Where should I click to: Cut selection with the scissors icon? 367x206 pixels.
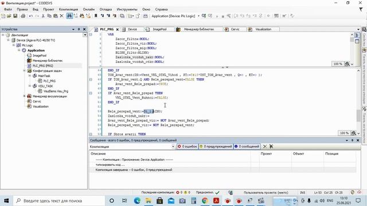tap(43, 16)
